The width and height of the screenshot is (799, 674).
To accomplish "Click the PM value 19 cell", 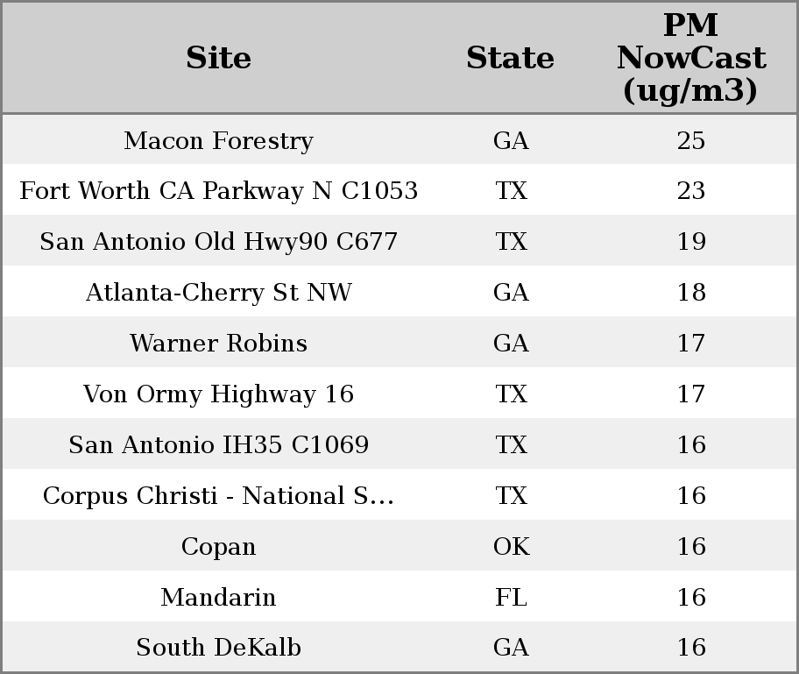I will [690, 242].
